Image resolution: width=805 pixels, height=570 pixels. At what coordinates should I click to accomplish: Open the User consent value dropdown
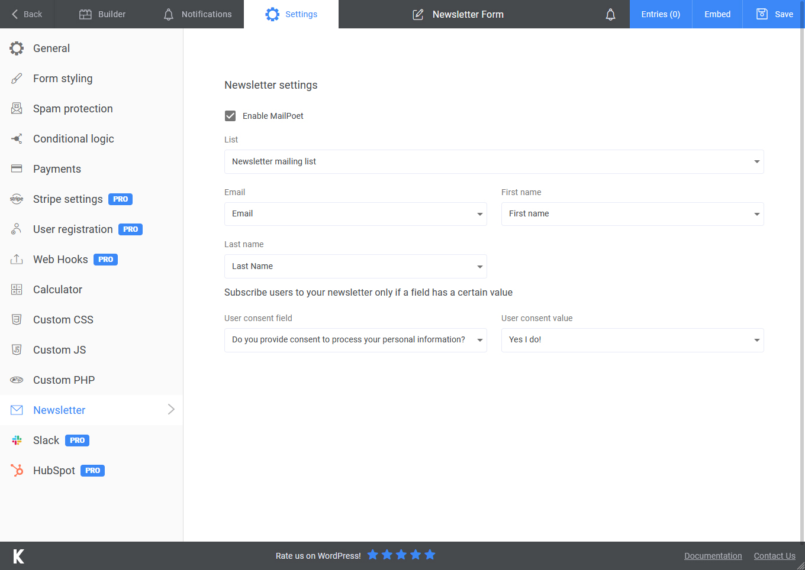(x=633, y=340)
